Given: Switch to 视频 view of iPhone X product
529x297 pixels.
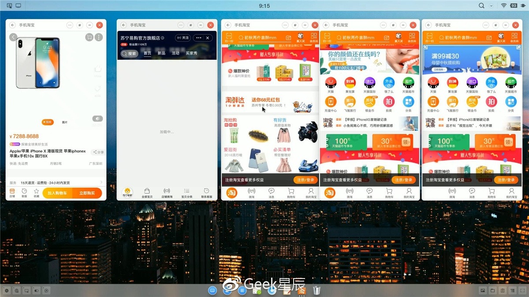Looking at the screenshot, I should [48, 122].
